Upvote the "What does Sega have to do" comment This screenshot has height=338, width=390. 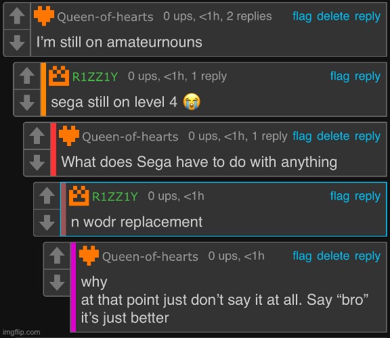(x=37, y=136)
